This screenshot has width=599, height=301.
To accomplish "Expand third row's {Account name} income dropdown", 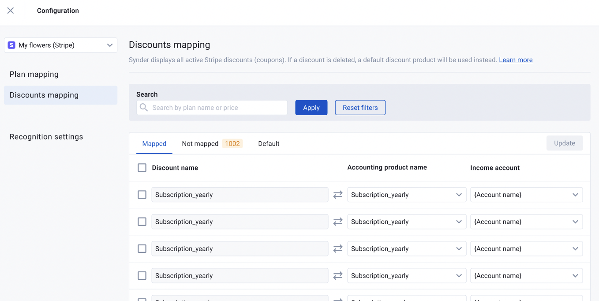I will 527,248.
